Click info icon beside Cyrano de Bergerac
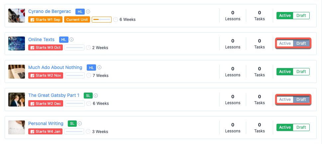The image size is (322, 144). point(88,12)
